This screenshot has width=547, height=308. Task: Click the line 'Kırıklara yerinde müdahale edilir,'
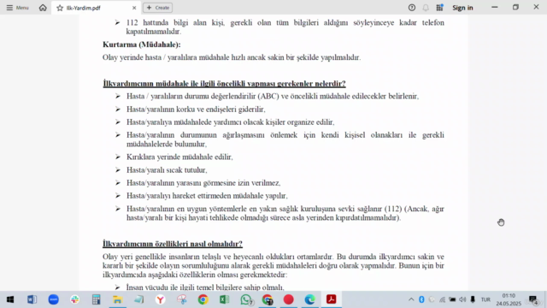click(179, 157)
